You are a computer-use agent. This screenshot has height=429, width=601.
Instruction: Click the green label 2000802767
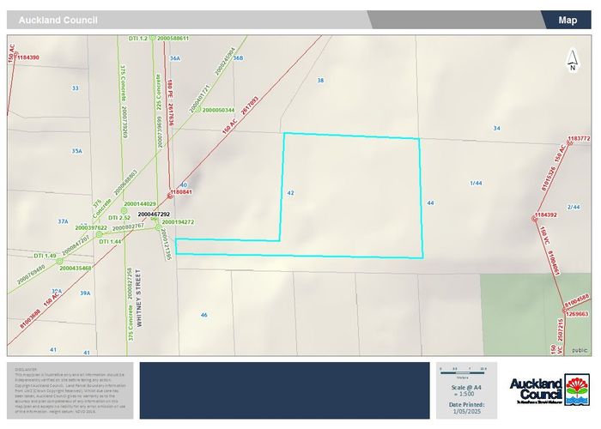click(x=129, y=227)
